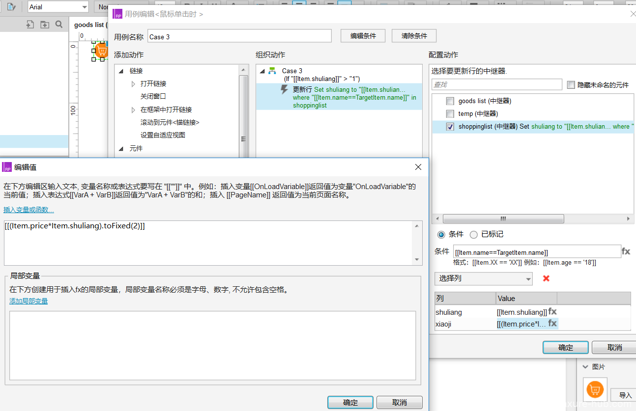Click the fx icon beside 条件 field
Viewport: 636px width, 411px height.
[x=626, y=251]
